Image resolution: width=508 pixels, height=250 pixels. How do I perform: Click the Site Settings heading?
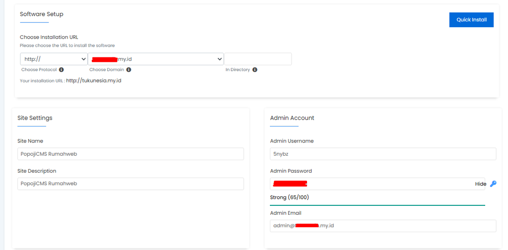(x=35, y=118)
